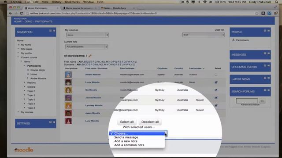Image resolution: width=282 pixels, height=158 pixels.
Task: Open Linus Moodle user picture
Action: [x=68, y=82]
